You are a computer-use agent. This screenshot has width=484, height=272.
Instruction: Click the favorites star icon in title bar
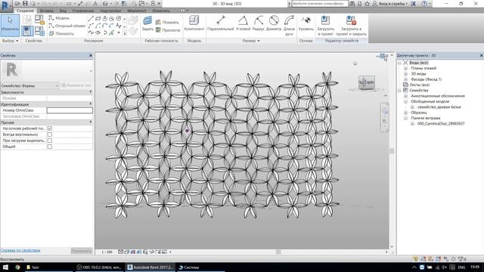(367, 4)
